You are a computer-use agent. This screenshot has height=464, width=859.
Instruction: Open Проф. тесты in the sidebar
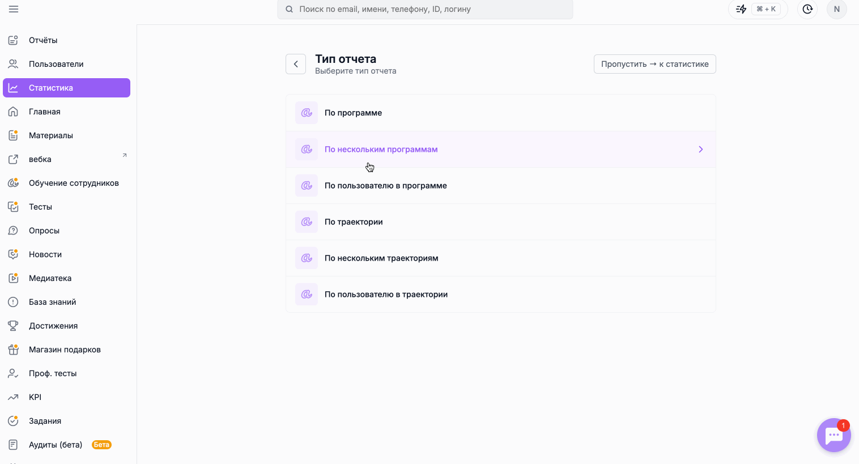point(66,373)
